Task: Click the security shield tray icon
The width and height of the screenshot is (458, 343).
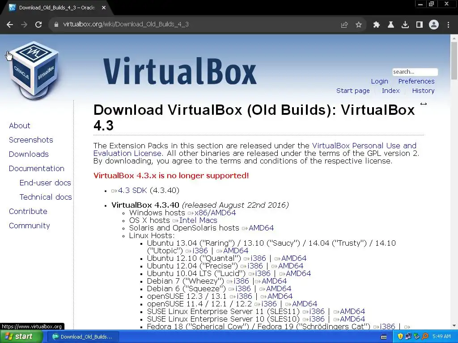Action: pos(400,337)
